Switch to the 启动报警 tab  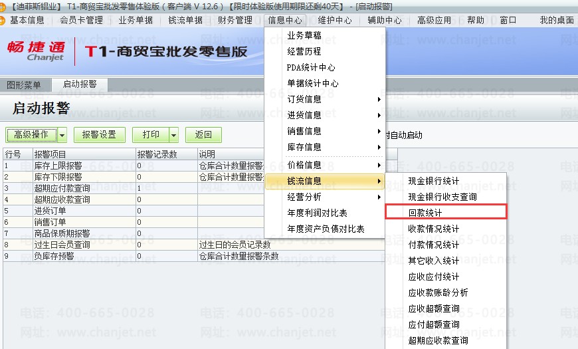pos(80,84)
